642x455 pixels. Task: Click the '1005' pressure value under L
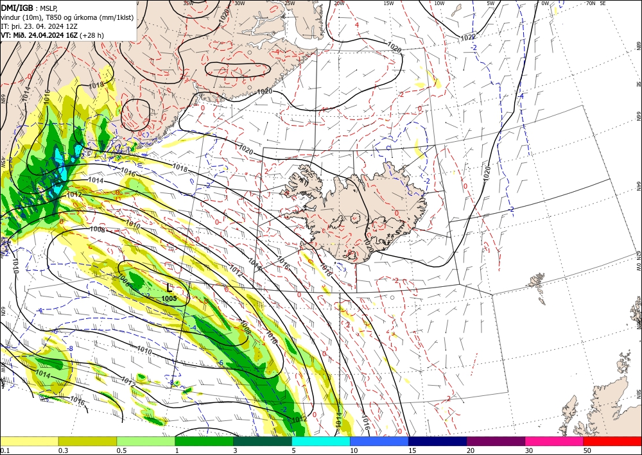coord(169,298)
